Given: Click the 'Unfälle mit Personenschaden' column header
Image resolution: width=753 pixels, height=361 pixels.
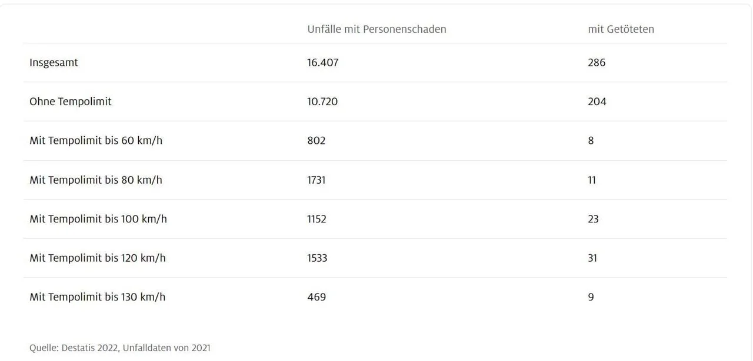Looking at the screenshot, I should 376,29.
